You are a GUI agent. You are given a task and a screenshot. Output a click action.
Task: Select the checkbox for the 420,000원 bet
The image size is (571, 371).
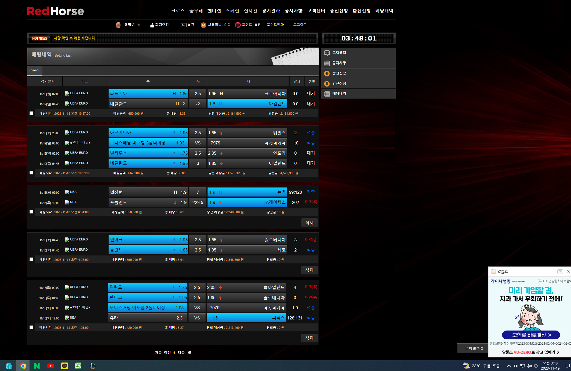[x=31, y=327]
